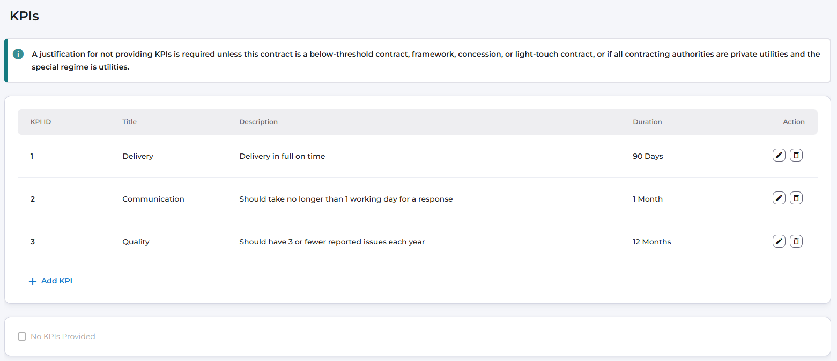Screen dimensions: 837x361
Task: Click the 90 Days duration cell
Action: [648, 156]
